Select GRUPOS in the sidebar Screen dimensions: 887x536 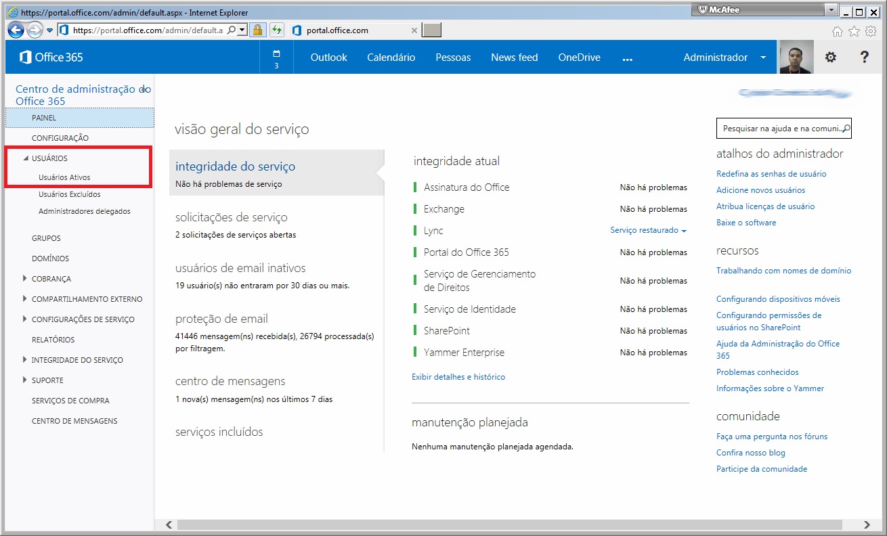46,238
